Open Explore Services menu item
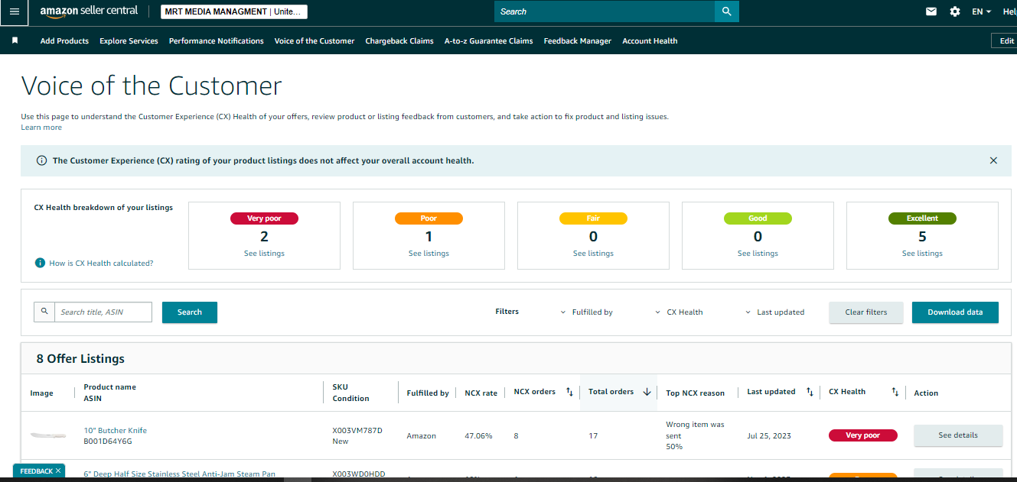Image resolution: width=1017 pixels, height=482 pixels. point(129,41)
